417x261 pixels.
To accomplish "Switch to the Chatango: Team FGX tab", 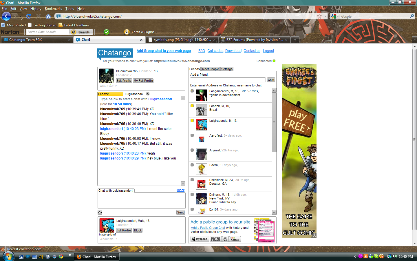I will pyautogui.click(x=36, y=40).
